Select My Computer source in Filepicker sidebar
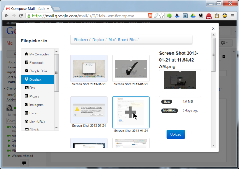Screen dimensions: 239x169 (x=38, y=54)
